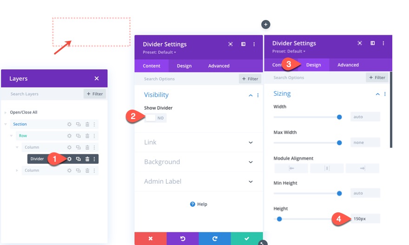Screen dimensions: 409x245
Task: Adjust the Height slider handle
Action: 279,219
